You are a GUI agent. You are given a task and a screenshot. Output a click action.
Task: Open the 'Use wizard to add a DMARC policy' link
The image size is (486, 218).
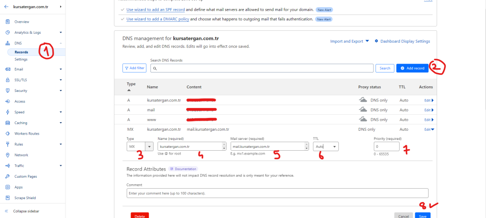[158, 19]
